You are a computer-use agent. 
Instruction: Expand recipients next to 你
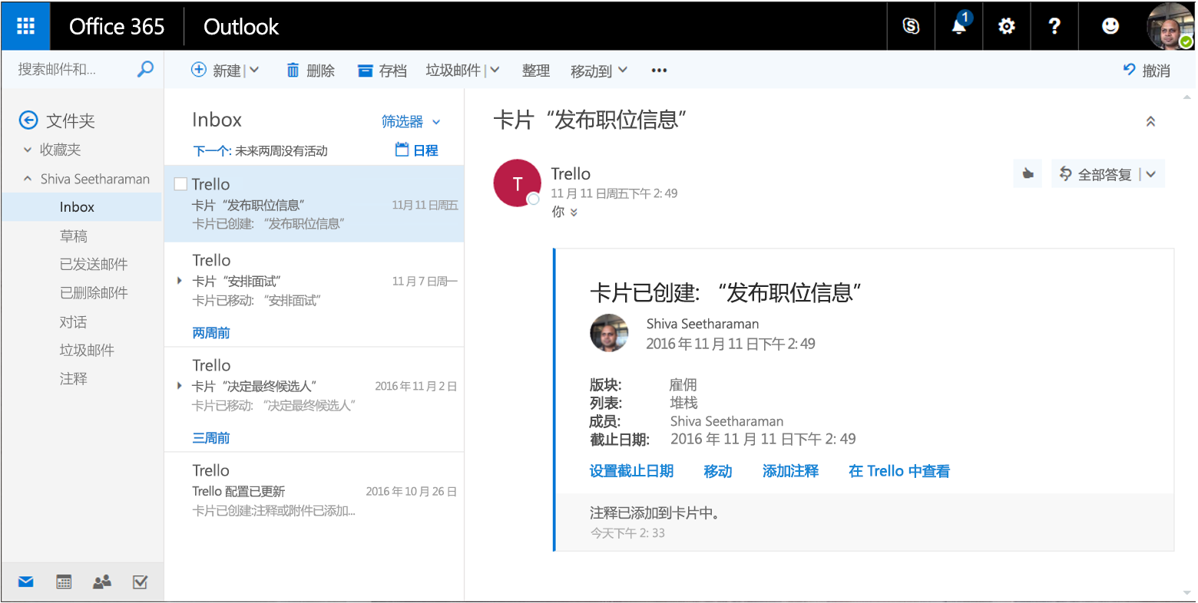click(573, 213)
